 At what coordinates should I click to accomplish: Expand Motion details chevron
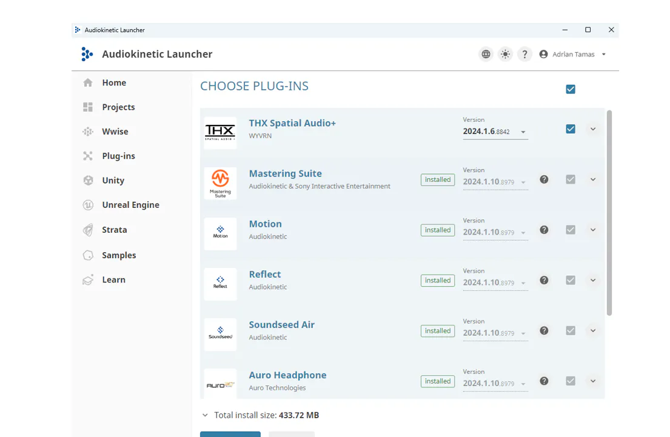coord(593,230)
